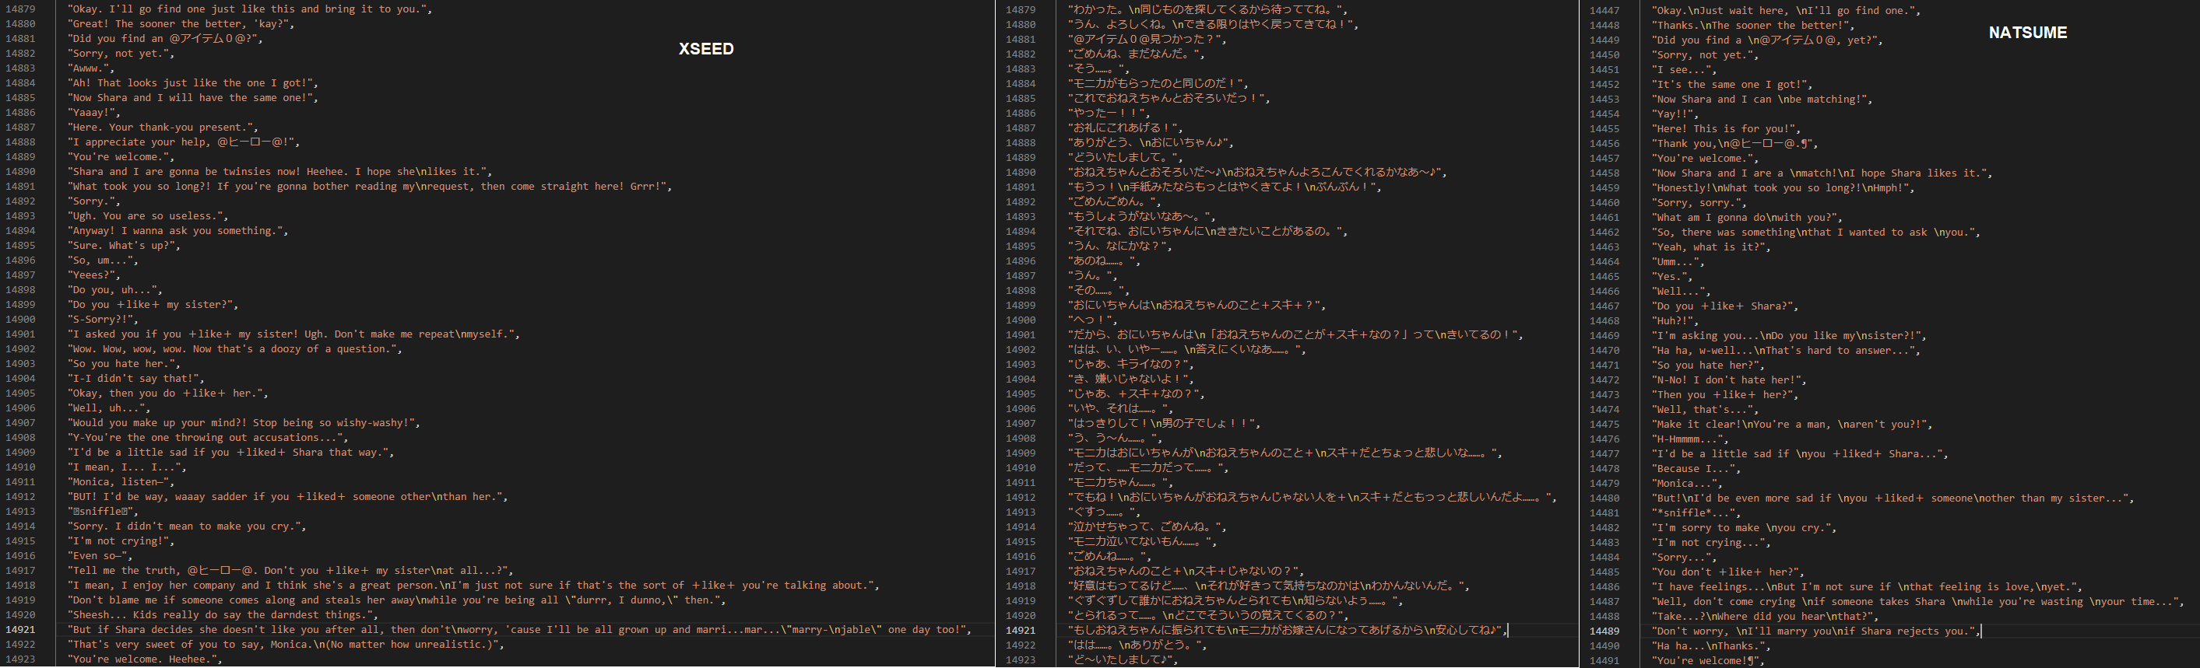Screen dimensions: 2200x668
Task: Click line number 14480
Action: [1604, 498]
